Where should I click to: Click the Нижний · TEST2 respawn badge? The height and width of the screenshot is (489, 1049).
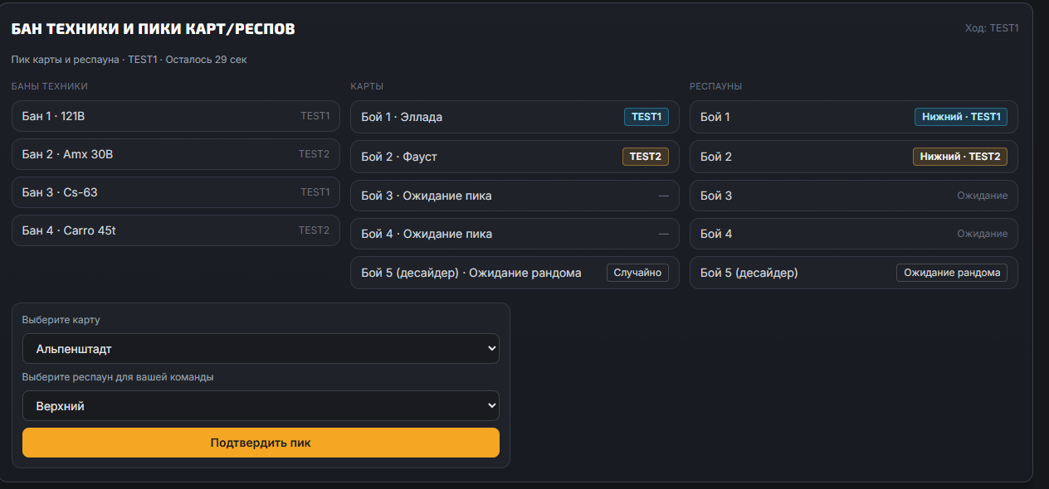pyautogui.click(x=959, y=157)
